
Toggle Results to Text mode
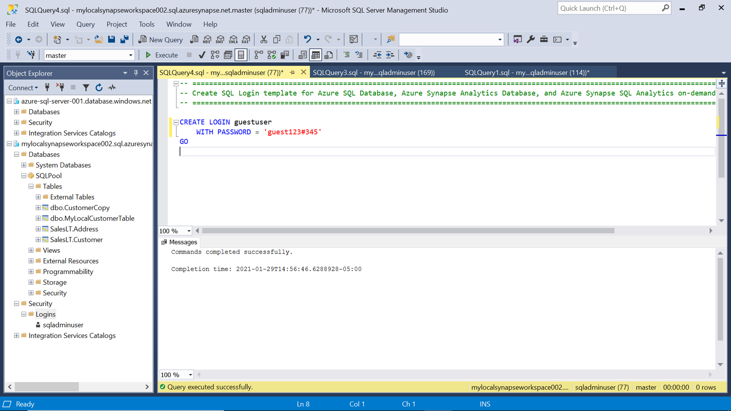(302, 55)
